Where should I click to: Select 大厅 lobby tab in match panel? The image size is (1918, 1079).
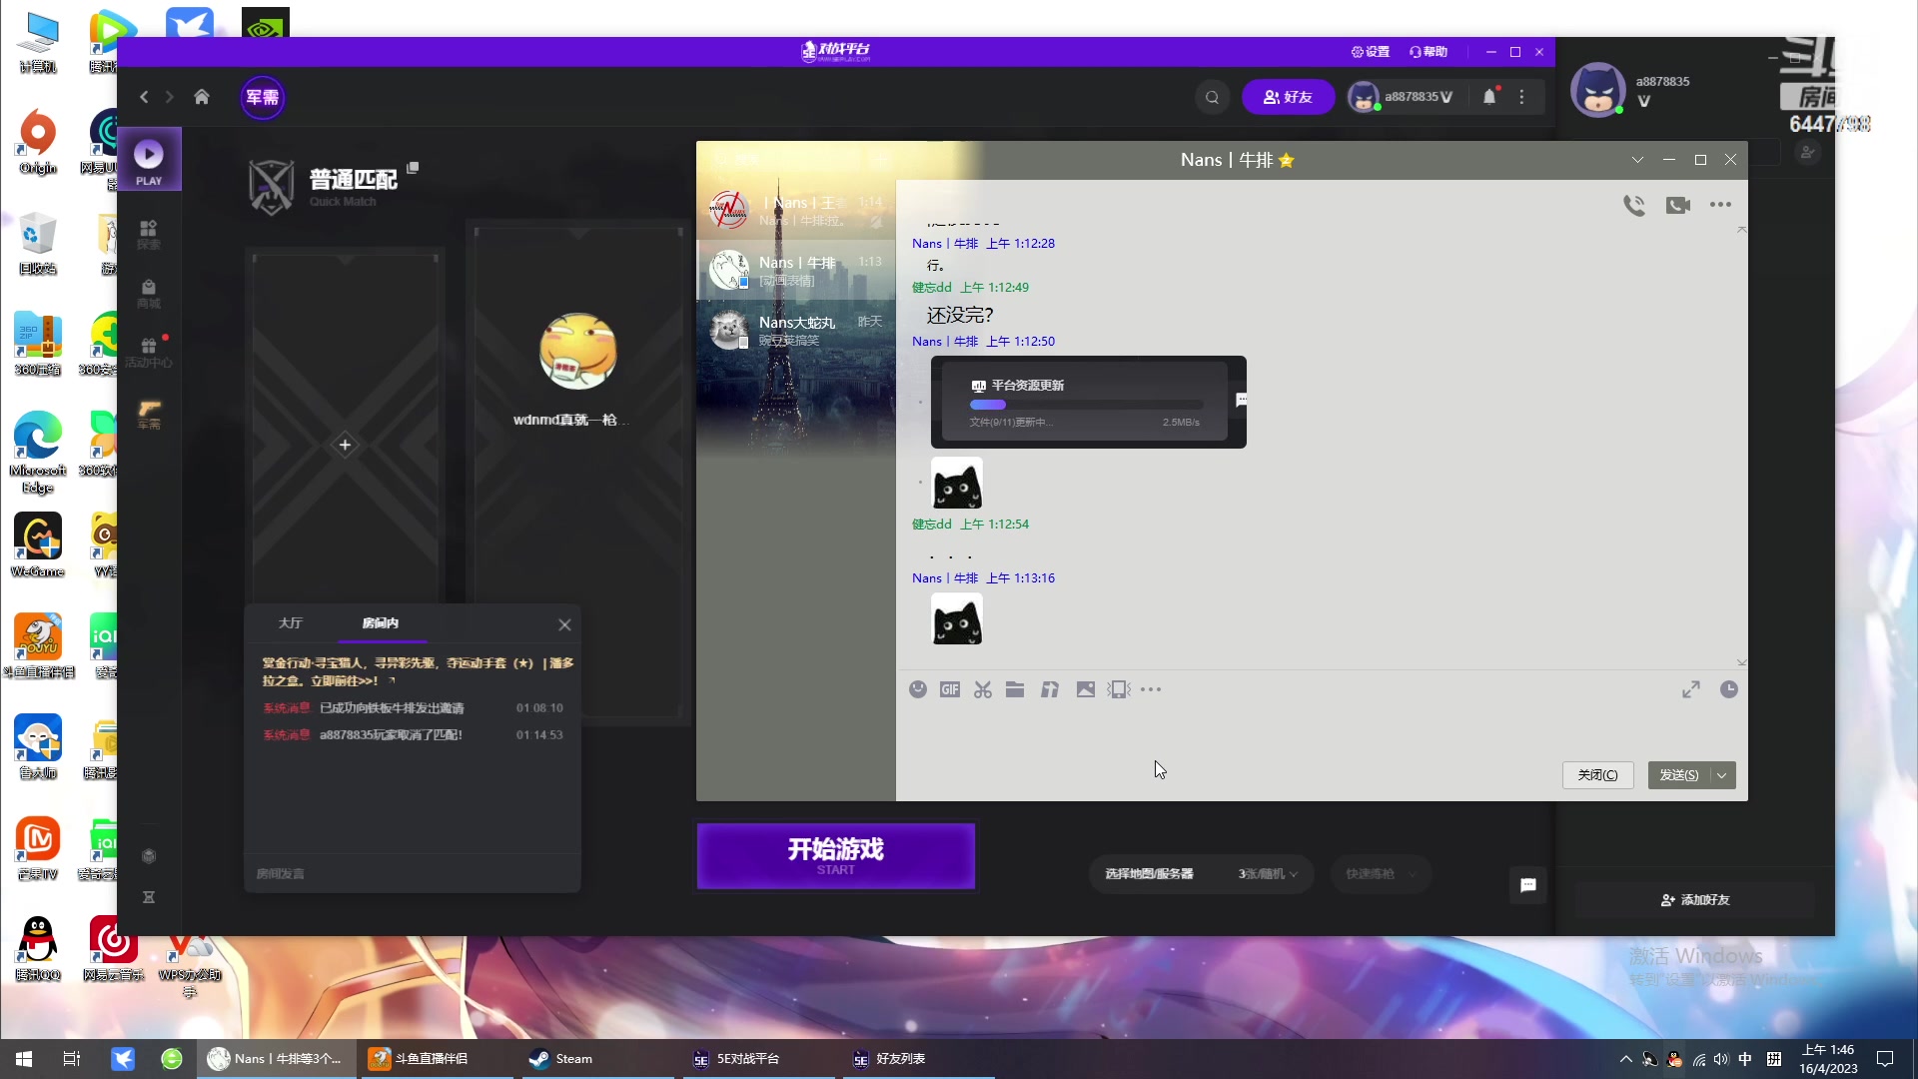coord(293,623)
